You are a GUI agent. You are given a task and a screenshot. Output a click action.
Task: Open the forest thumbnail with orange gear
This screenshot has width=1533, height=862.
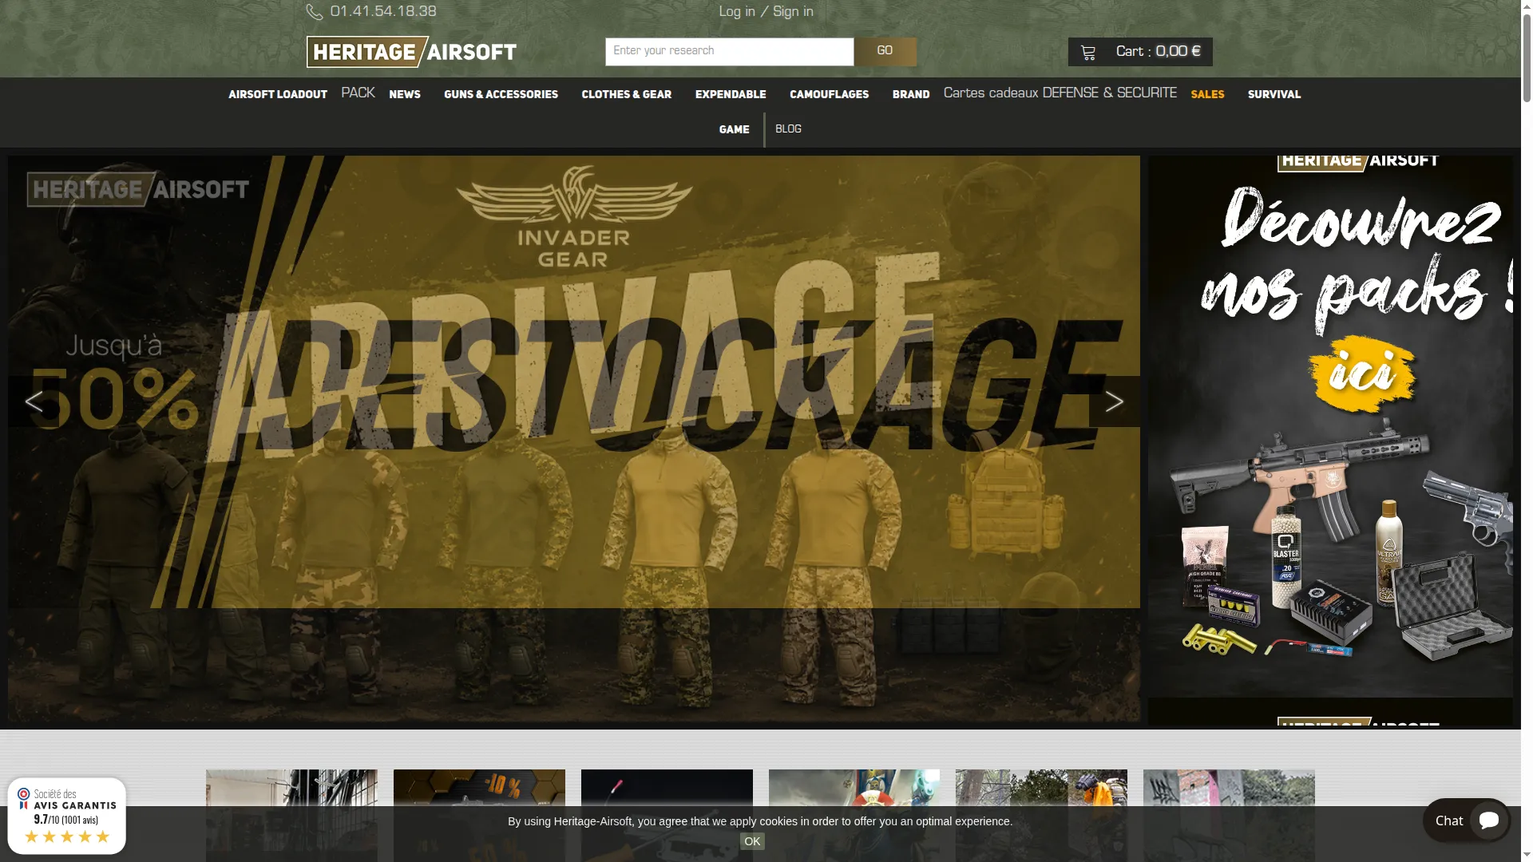pyautogui.click(x=1041, y=816)
